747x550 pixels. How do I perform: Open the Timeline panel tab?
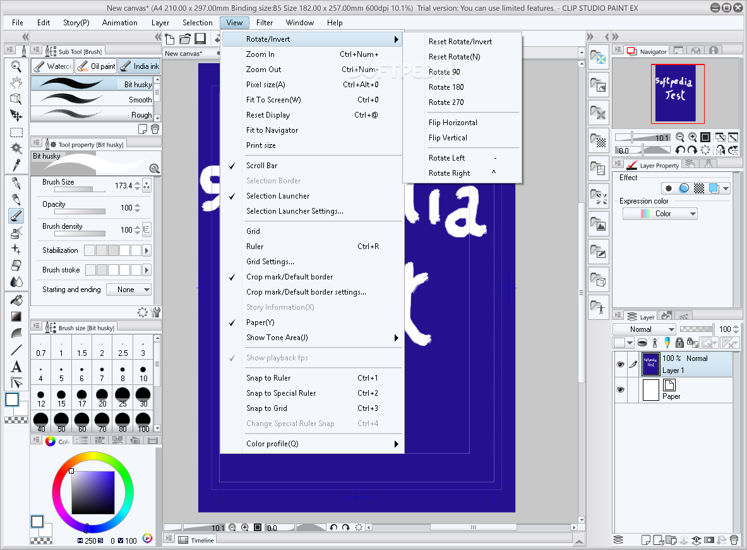(x=196, y=540)
